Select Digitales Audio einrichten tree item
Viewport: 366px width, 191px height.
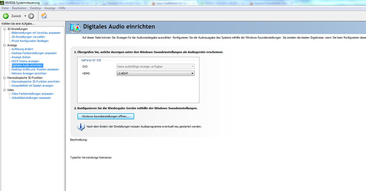pos(27,65)
